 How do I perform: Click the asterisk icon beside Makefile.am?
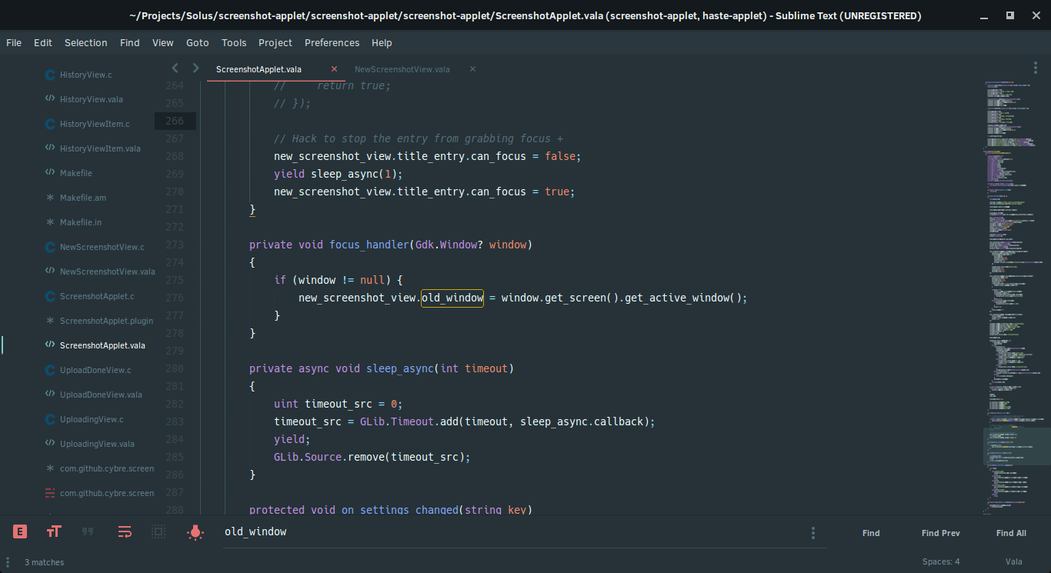coord(50,198)
